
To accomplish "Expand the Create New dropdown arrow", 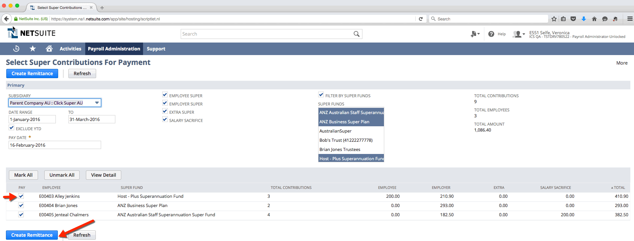I will click(478, 34).
